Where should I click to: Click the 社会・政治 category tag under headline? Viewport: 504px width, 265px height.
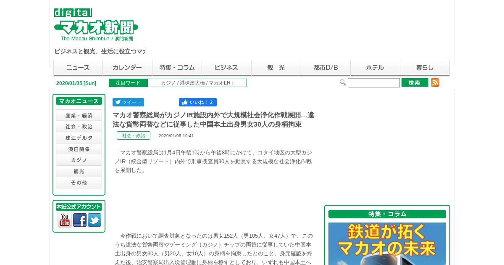point(134,135)
